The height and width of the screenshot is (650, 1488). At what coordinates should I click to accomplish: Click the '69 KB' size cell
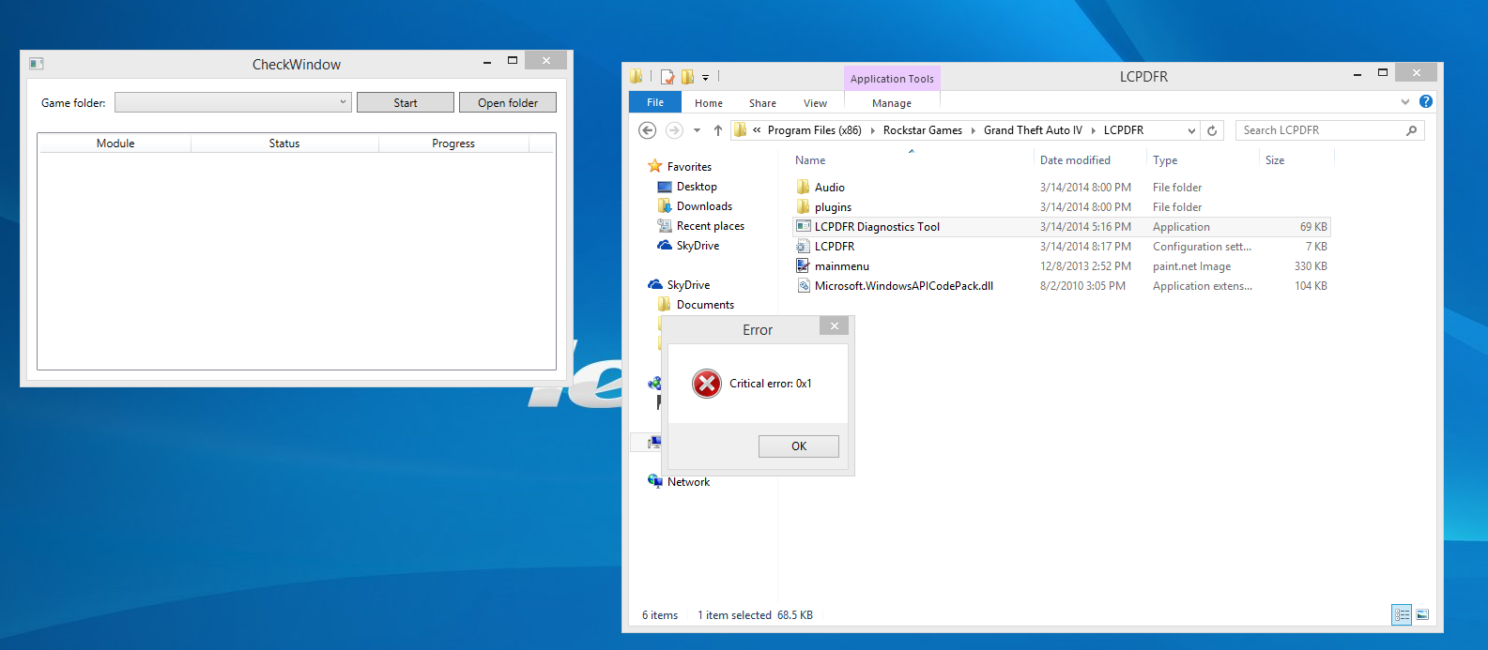click(x=1313, y=227)
